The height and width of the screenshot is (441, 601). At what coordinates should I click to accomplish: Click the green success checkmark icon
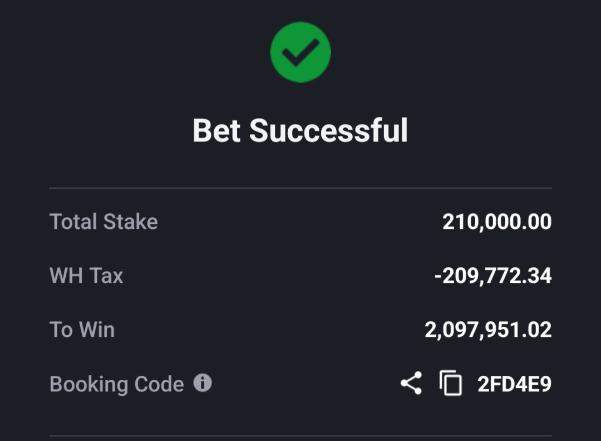point(300,52)
